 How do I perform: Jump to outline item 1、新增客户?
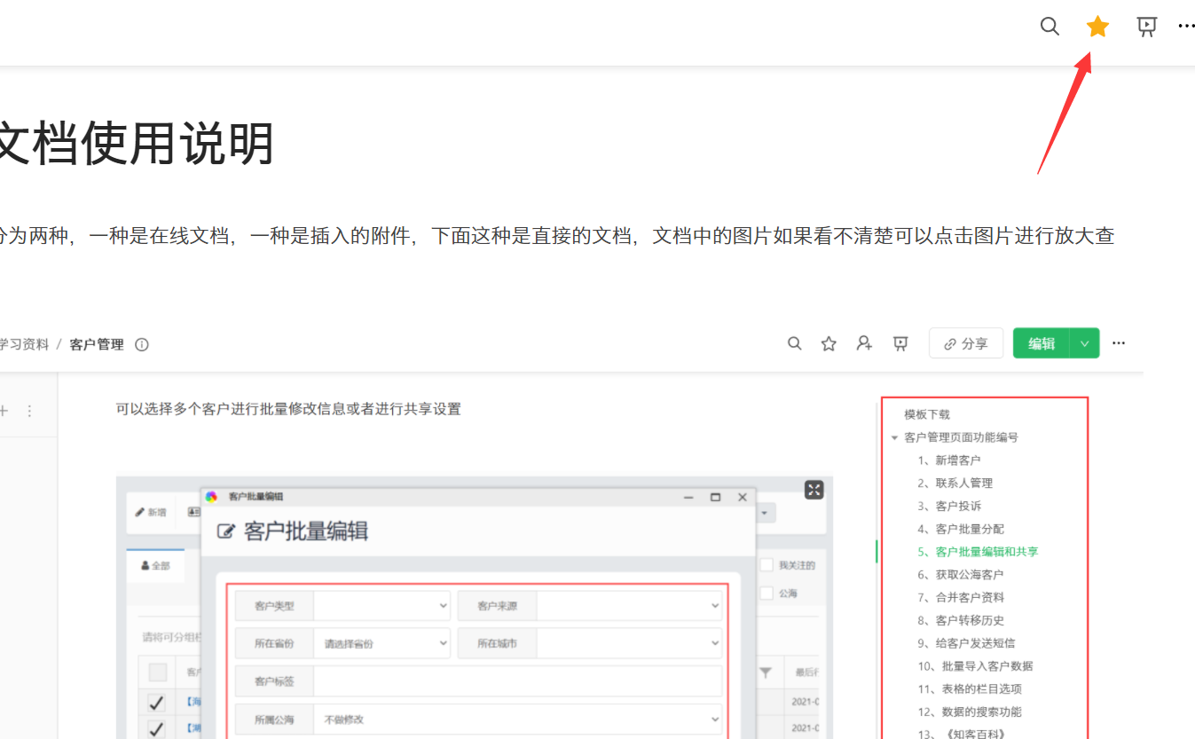(x=949, y=460)
